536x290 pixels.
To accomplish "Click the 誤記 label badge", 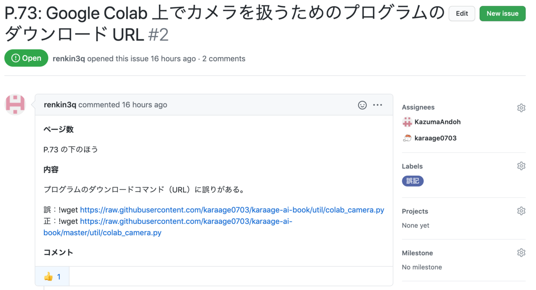I will [413, 181].
